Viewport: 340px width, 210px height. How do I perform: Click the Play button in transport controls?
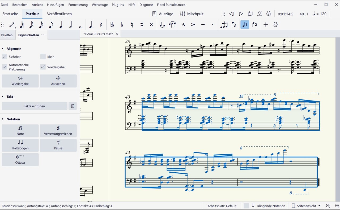(241, 14)
